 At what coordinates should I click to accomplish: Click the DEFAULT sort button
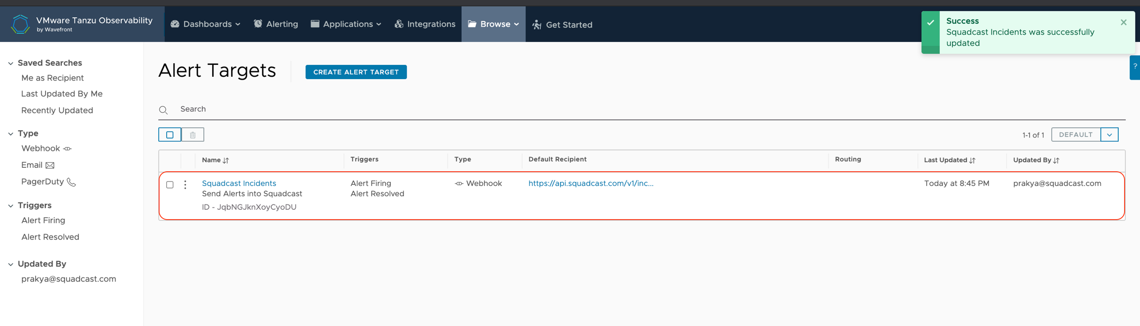click(1076, 135)
